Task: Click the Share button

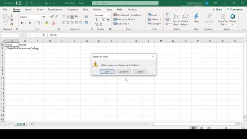Action: 217,9
